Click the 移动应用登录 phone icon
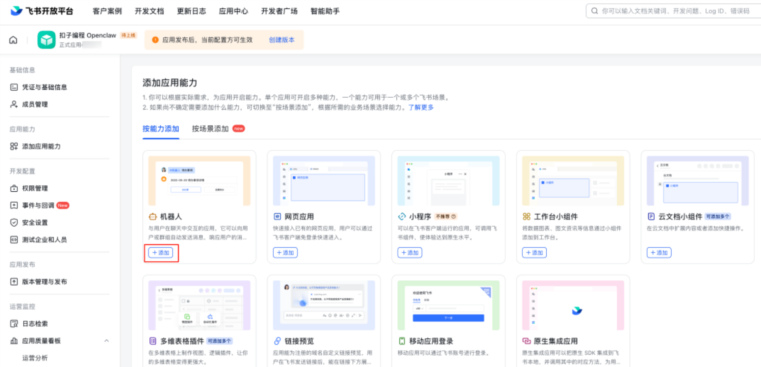Image resolution: width=761 pixels, height=367 pixels. pos(402,341)
